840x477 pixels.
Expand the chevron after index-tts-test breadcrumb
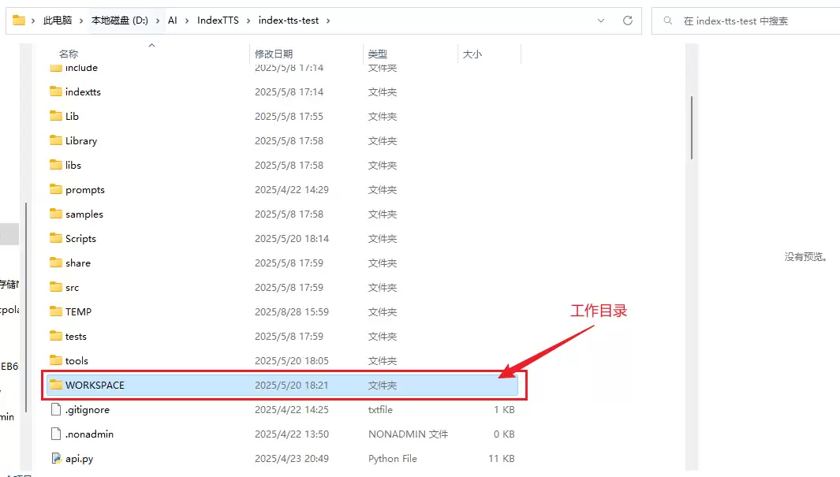click(x=328, y=20)
